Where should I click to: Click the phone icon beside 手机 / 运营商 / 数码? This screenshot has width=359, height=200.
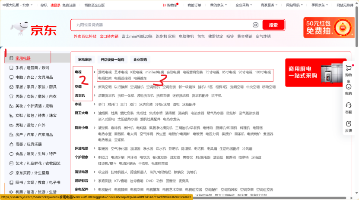[11, 68]
